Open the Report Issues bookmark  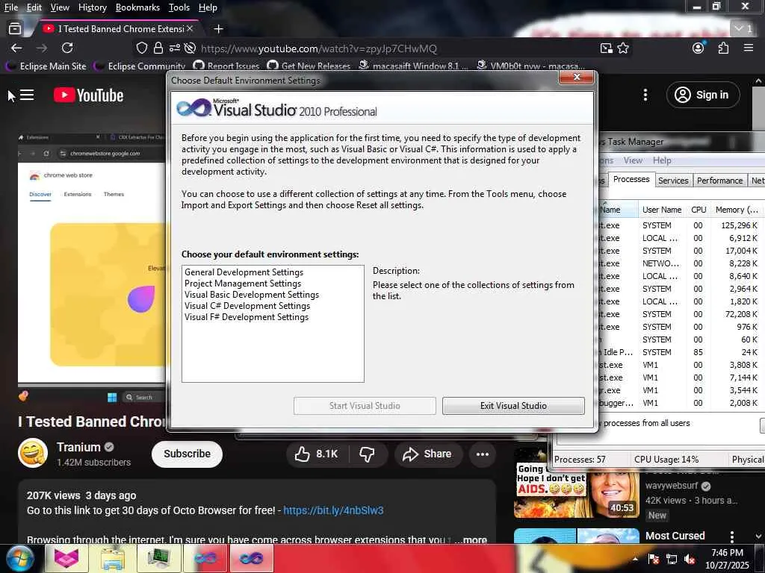coord(226,66)
